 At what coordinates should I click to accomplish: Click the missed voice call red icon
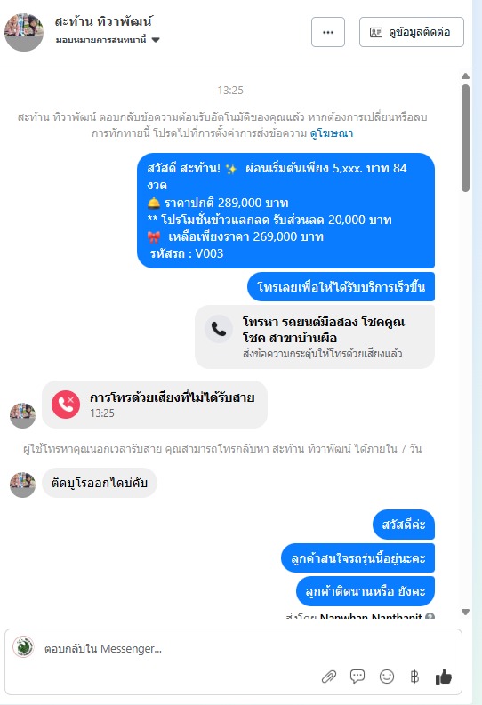coord(66,405)
